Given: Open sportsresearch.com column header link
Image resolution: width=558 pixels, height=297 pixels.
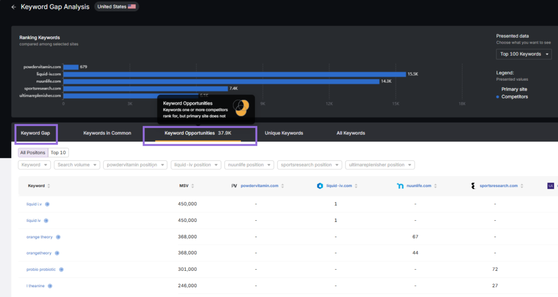Looking at the screenshot, I should (499, 186).
